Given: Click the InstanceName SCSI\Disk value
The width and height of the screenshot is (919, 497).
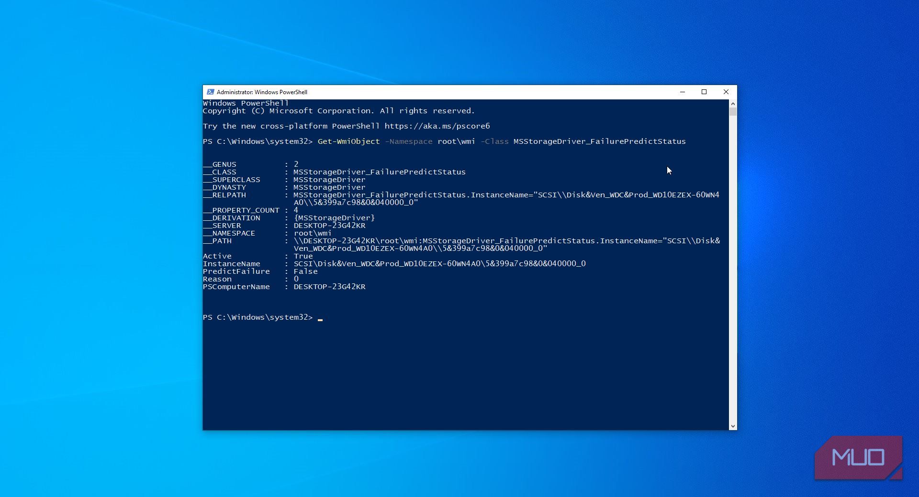Looking at the screenshot, I should click(439, 264).
